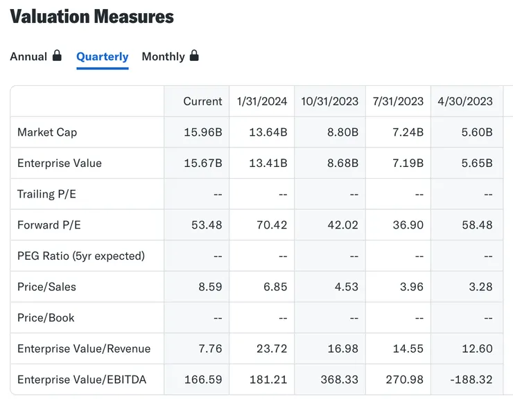The image size is (513, 399).
Task: Click the Enterprise Value/EBITDA row label
Action: [82, 380]
